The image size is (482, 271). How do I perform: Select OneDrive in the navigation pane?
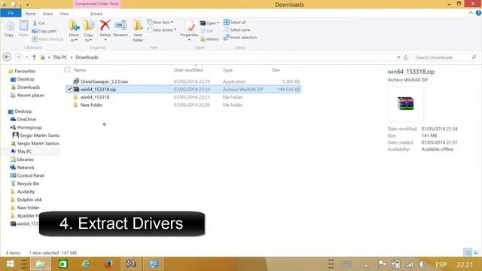pos(26,119)
